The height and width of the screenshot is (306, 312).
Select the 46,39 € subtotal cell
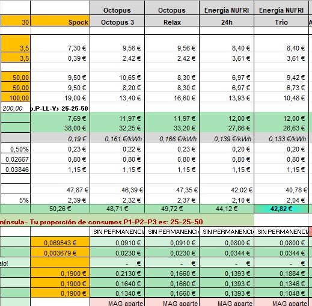[117, 189]
